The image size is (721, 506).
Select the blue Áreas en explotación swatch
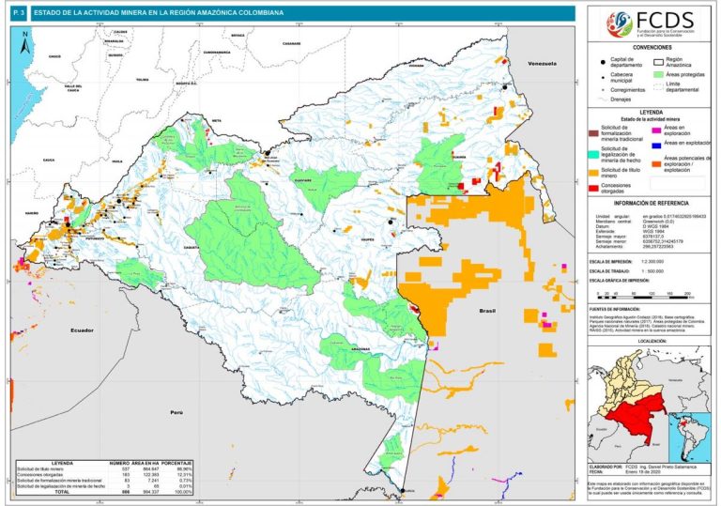click(x=657, y=145)
